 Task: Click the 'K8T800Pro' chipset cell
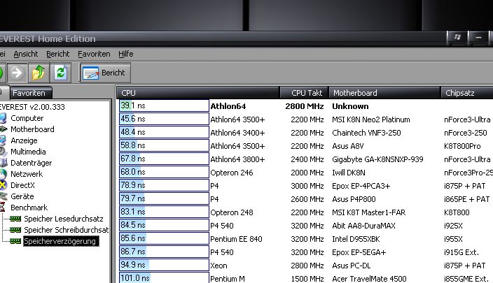(462, 146)
